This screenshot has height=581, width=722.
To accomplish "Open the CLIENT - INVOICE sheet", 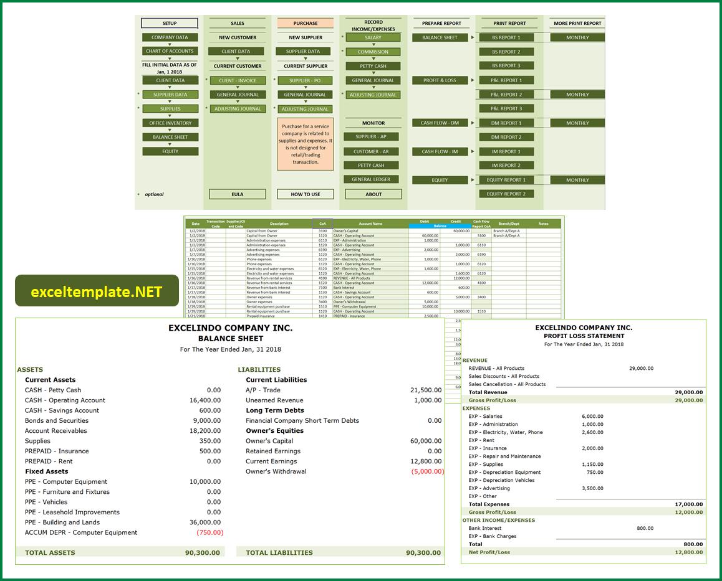I will tap(238, 80).
